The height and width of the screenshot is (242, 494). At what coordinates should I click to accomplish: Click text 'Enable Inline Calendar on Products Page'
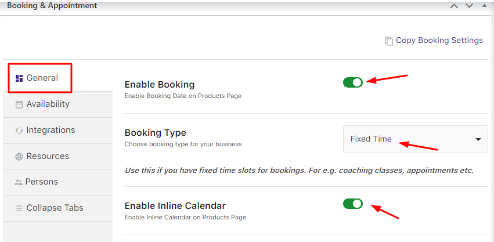pyautogui.click(x=185, y=217)
